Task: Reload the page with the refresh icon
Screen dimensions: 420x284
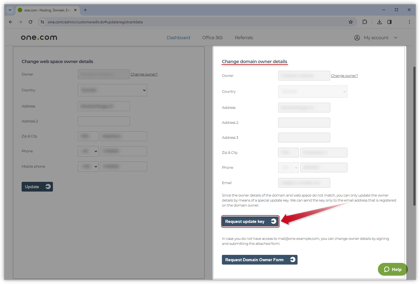Action: click(30, 22)
